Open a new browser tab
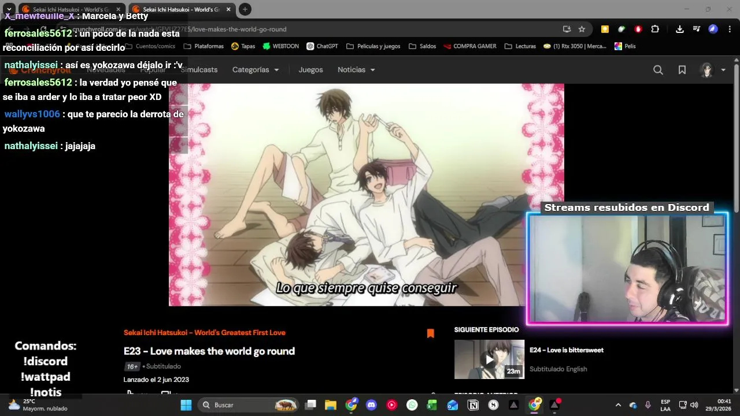The height and width of the screenshot is (416, 740). 245,9
